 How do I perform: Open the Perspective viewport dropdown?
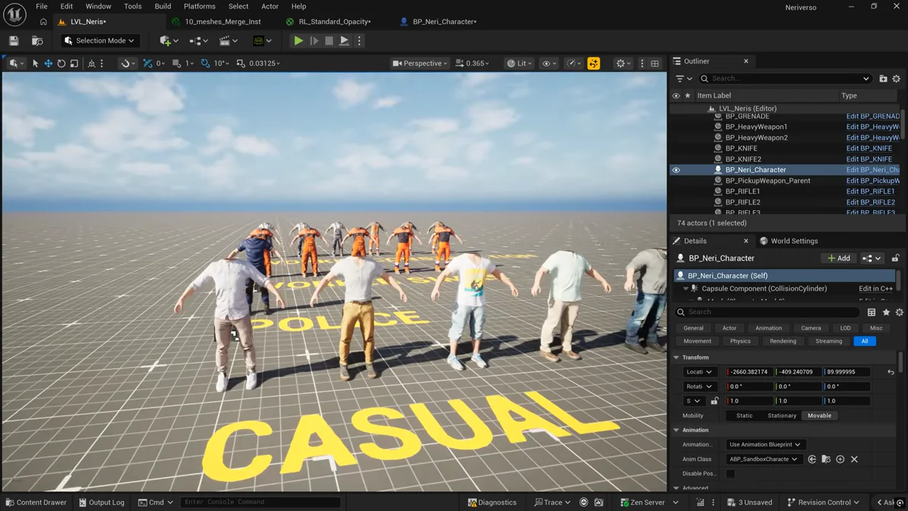click(x=420, y=63)
